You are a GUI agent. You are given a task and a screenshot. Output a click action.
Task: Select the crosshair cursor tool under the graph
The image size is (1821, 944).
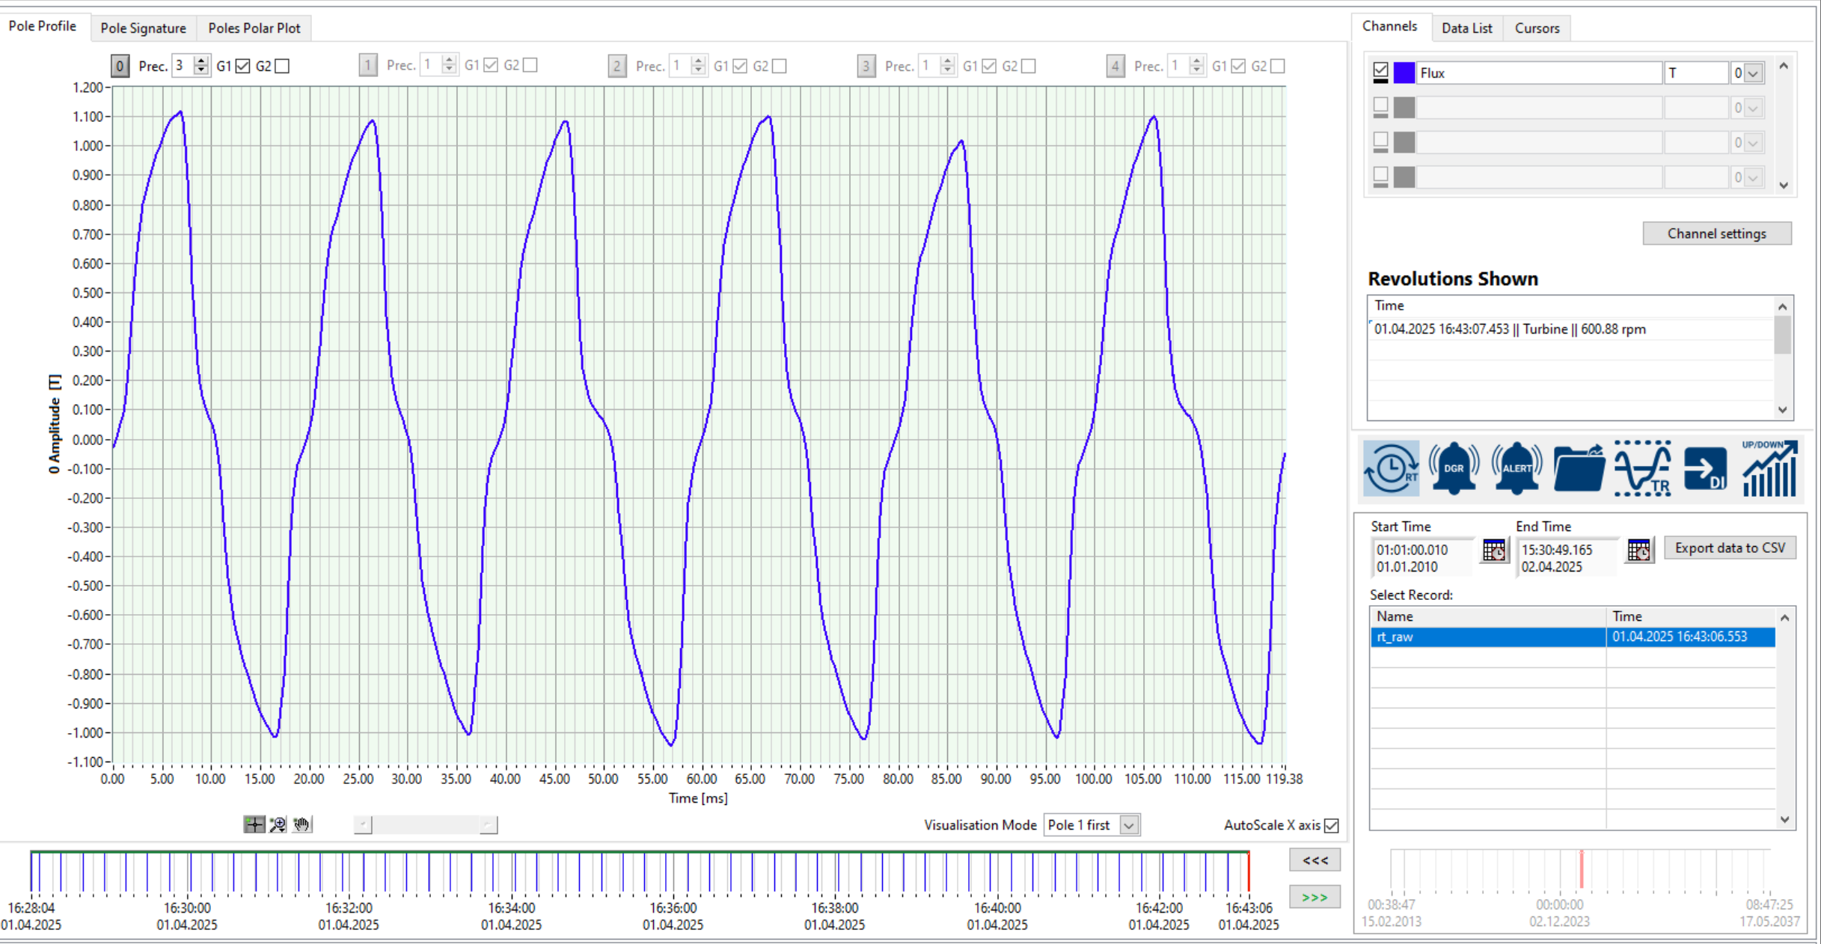tap(254, 824)
